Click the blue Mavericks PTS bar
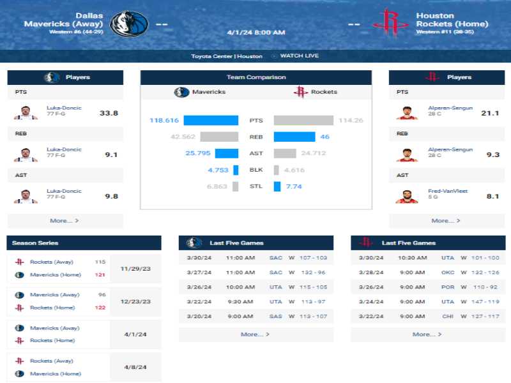Viewport: 511px width, 383px height. tap(211, 120)
